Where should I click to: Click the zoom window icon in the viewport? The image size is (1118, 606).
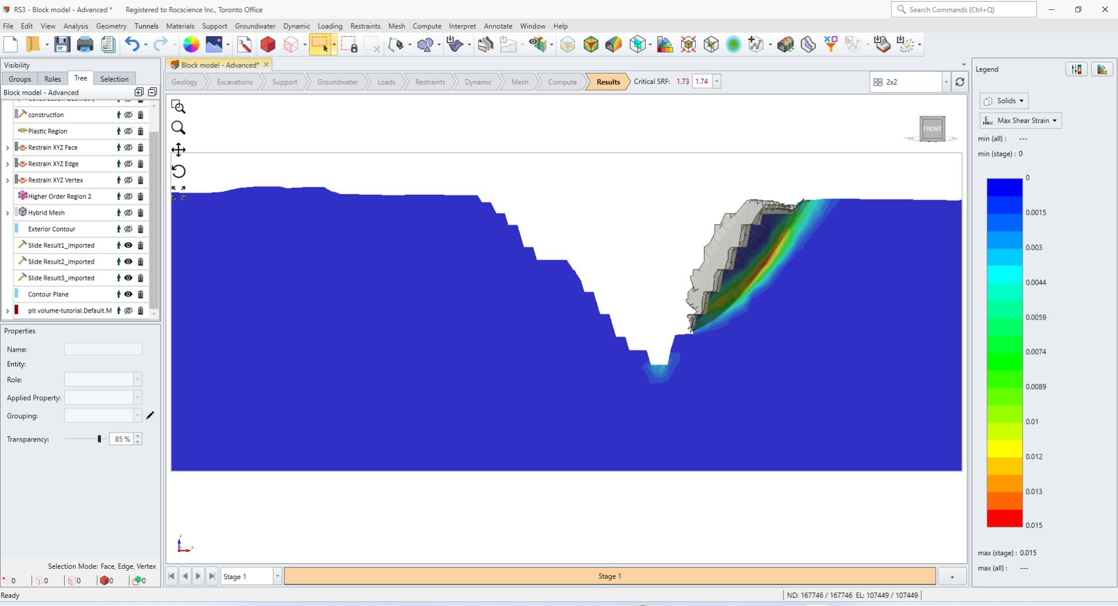(178, 106)
